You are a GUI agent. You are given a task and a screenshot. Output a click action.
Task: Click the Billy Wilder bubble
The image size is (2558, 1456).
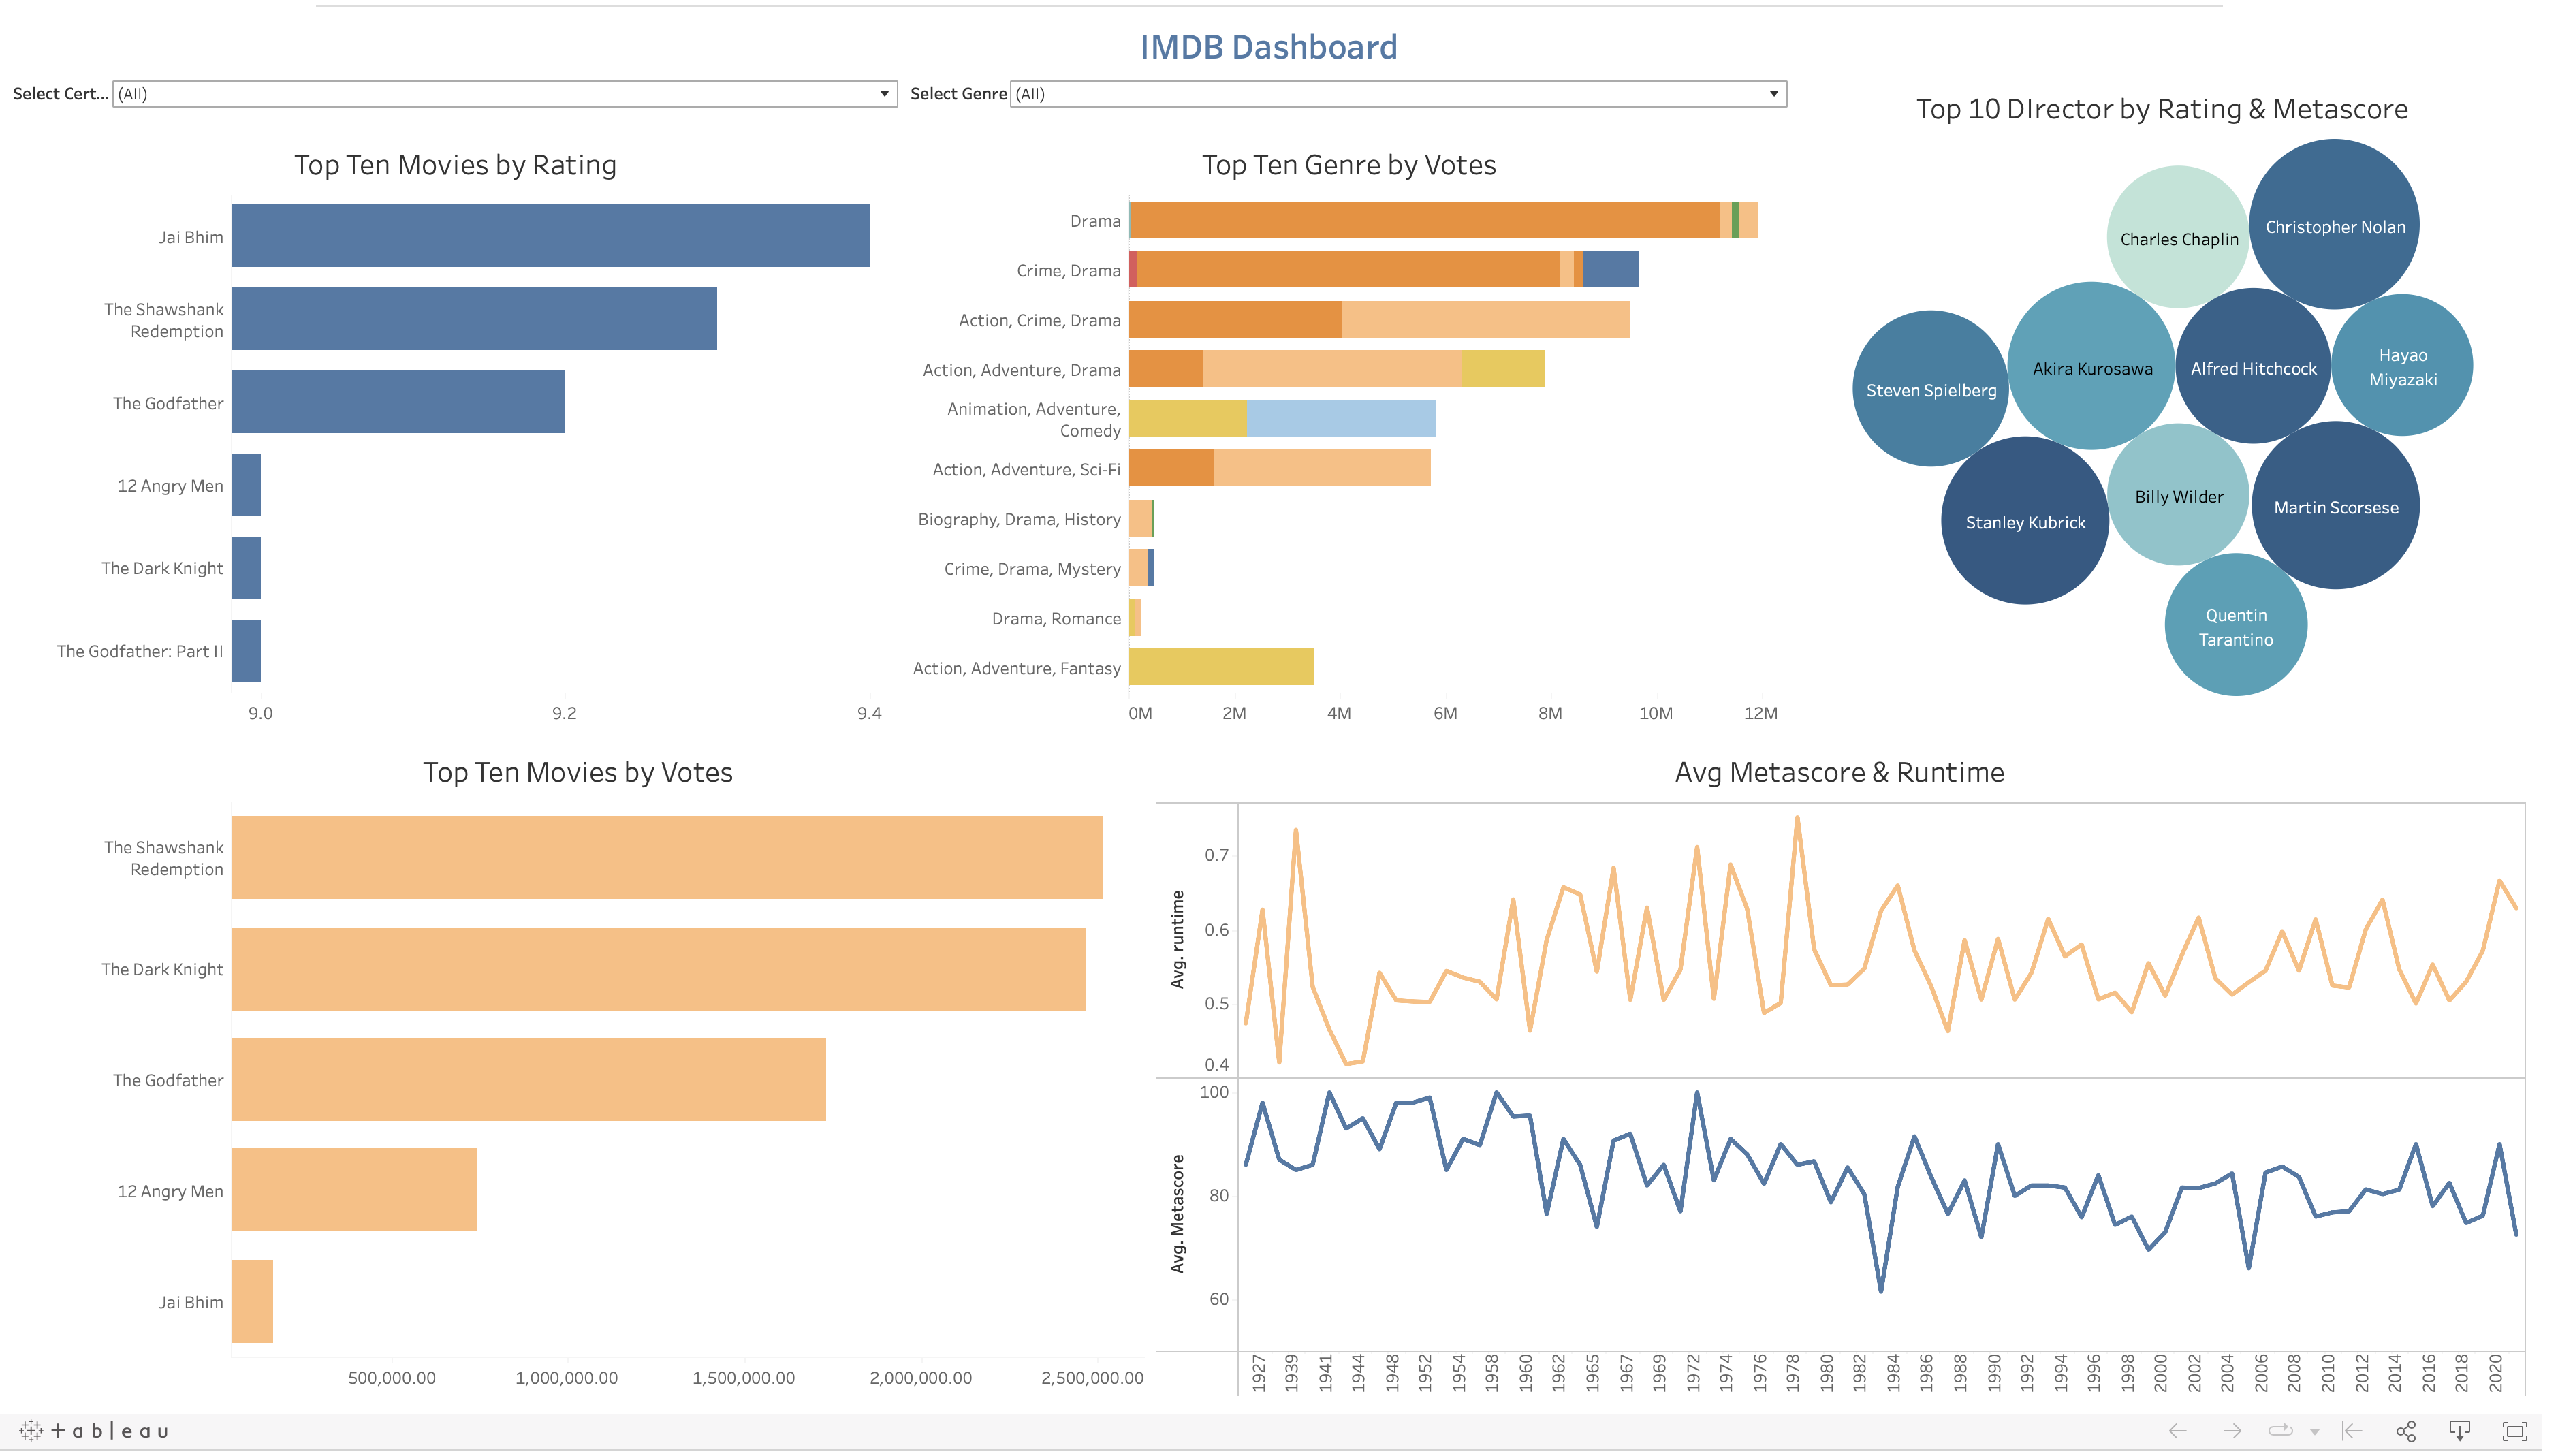(x=2178, y=495)
